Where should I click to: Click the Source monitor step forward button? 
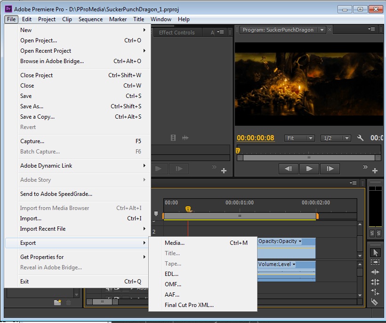pyautogui.click(x=179, y=169)
